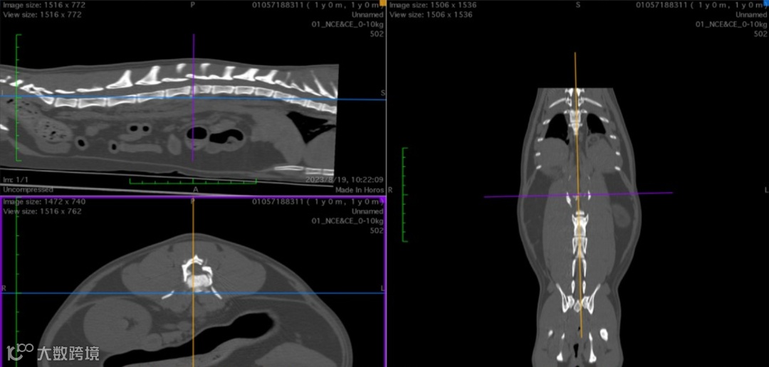Click the 'L' orientation label in axial pane
Image resolution: width=769 pixels, height=367 pixels.
click(x=382, y=288)
